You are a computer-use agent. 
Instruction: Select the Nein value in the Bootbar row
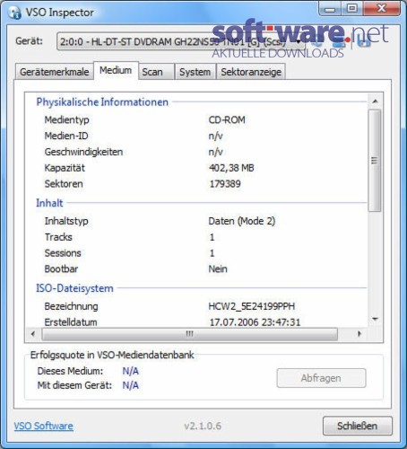click(x=218, y=269)
